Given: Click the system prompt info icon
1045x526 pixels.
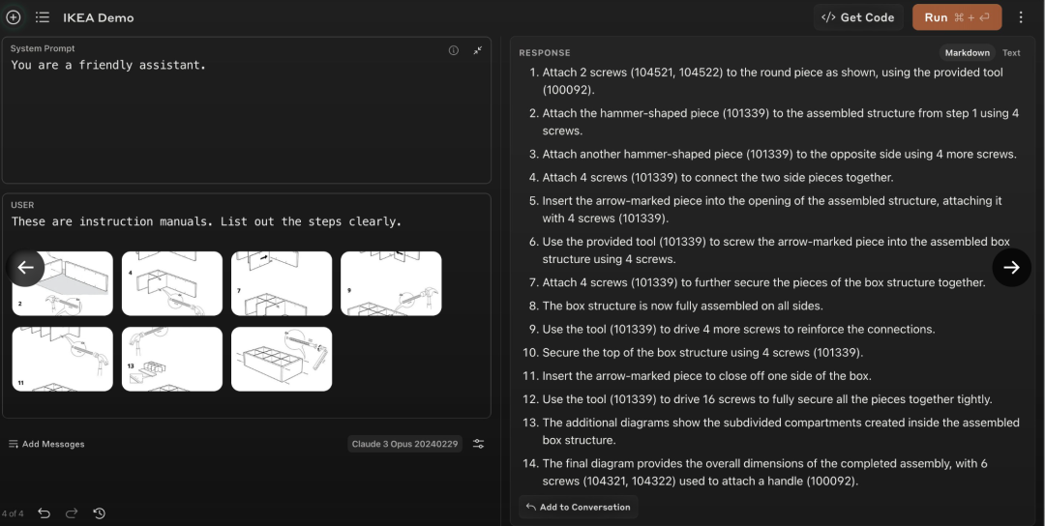Looking at the screenshot, I should pyautogui.click(x=454, y=50).
